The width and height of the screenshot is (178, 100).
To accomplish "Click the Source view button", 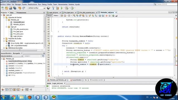I will (50, 16).
